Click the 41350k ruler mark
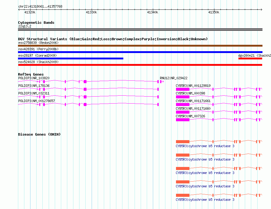 [214, 12]
